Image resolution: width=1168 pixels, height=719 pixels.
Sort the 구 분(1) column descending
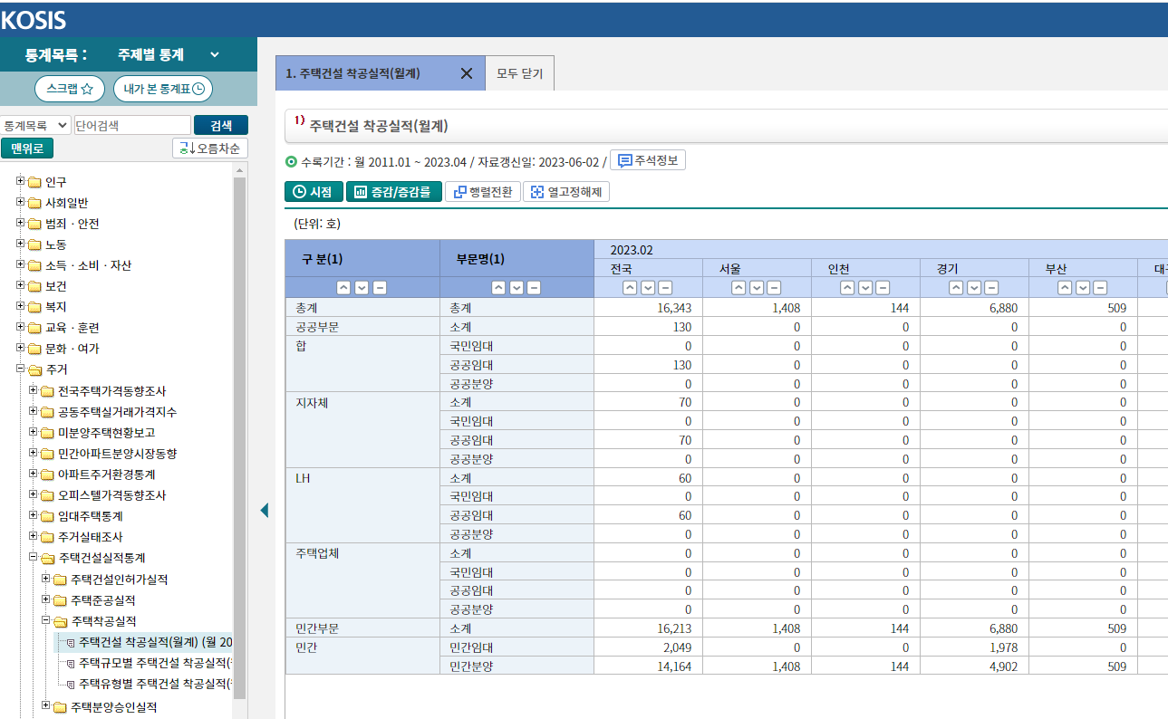(x=362, y=288)
